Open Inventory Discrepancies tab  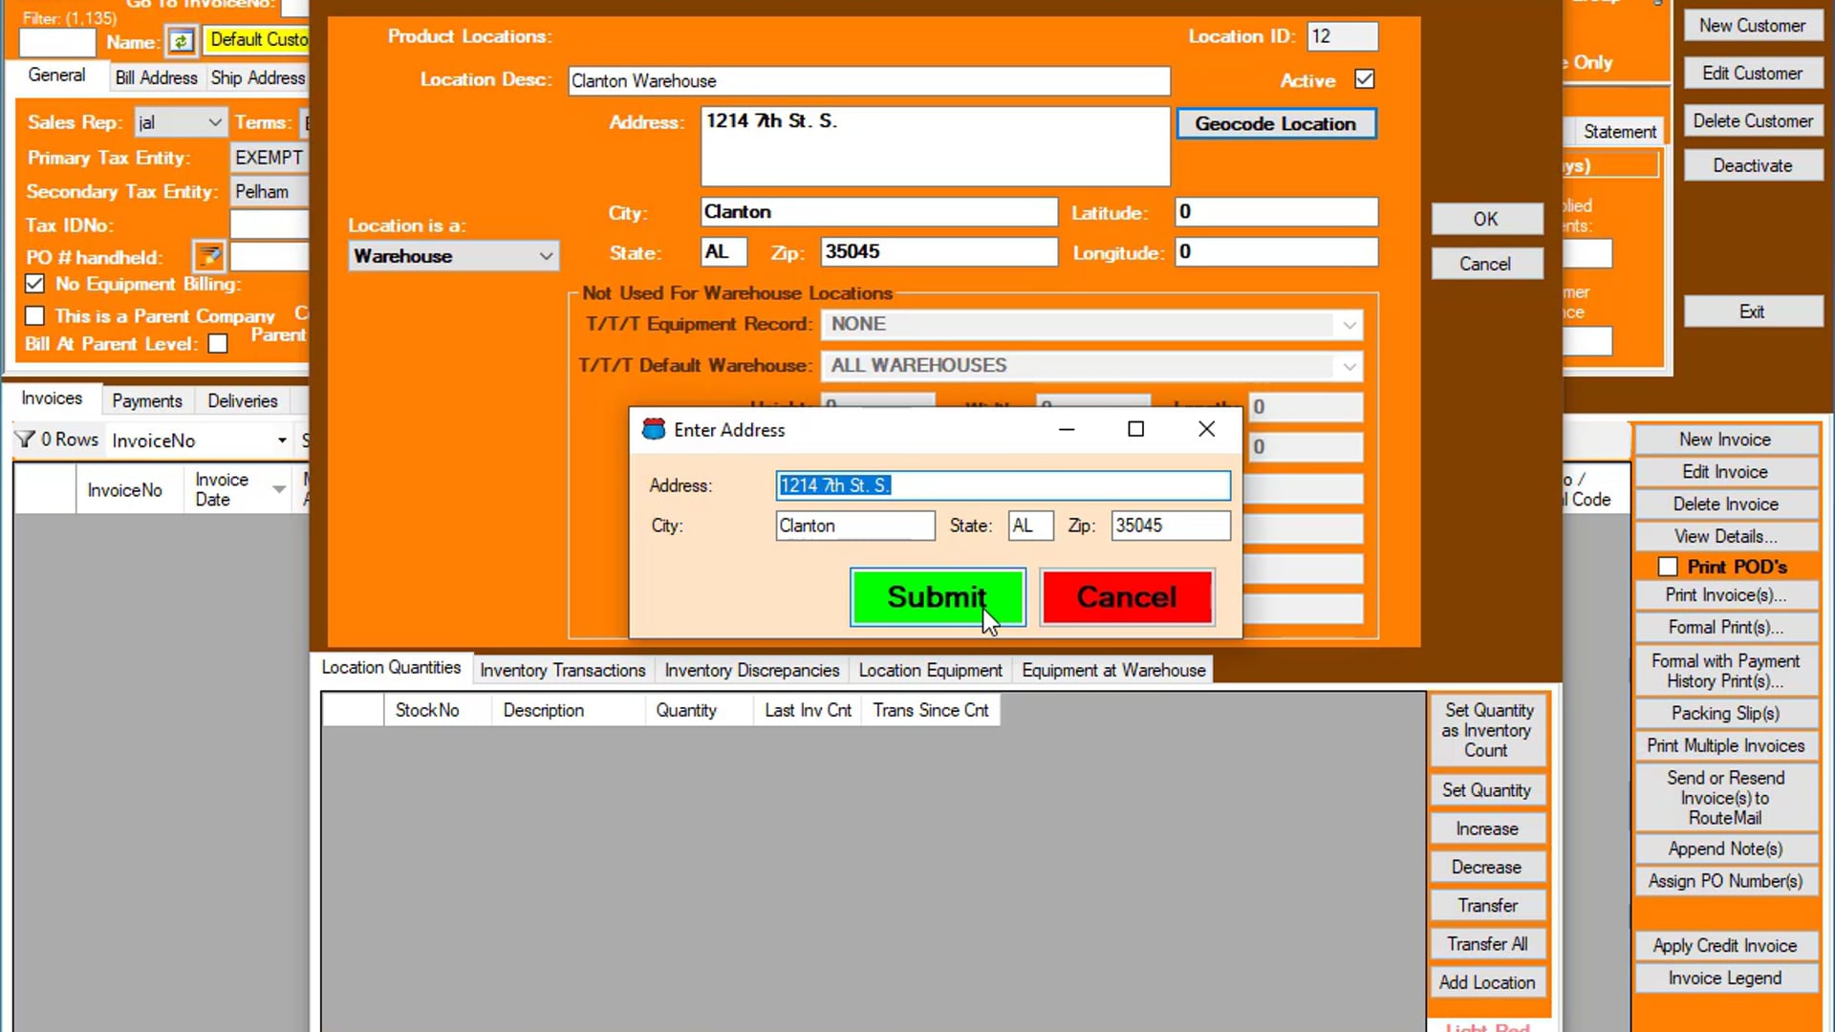(751, 670)
